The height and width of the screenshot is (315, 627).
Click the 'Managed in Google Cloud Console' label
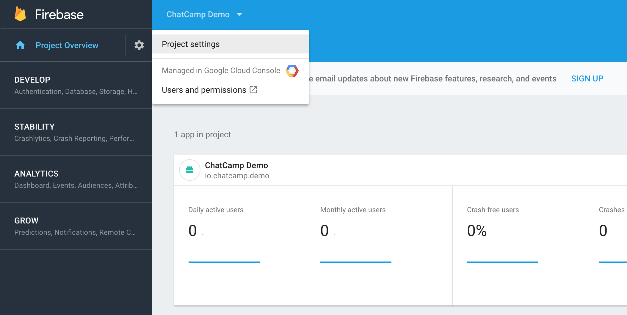pyautogui.click(x=221, y=70)
